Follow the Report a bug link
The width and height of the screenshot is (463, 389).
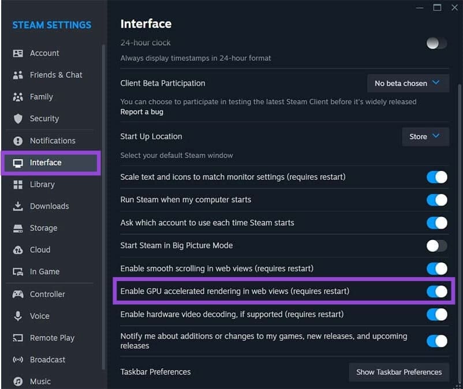click(x=142, y=112)
